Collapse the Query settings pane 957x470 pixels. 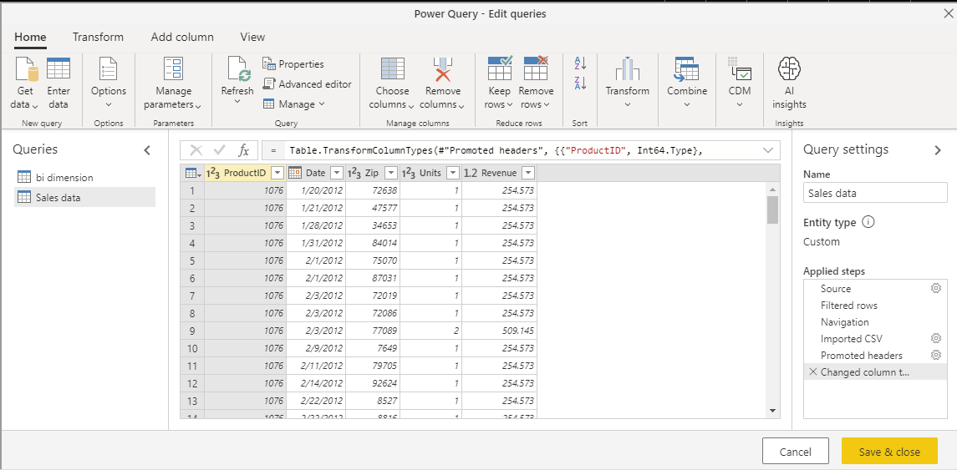[938, 150]
